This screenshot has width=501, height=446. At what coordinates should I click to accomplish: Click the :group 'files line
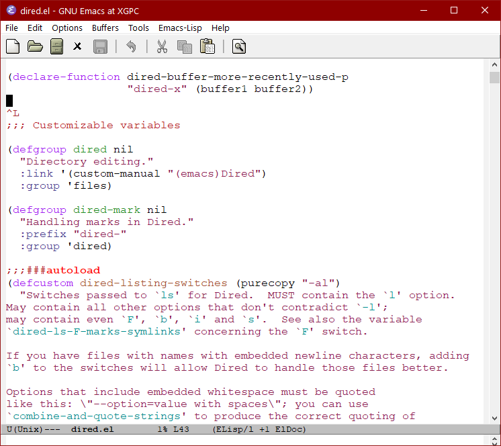(66, 186)
